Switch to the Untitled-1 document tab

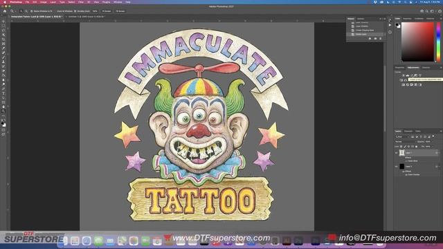[x=87, y=17]
